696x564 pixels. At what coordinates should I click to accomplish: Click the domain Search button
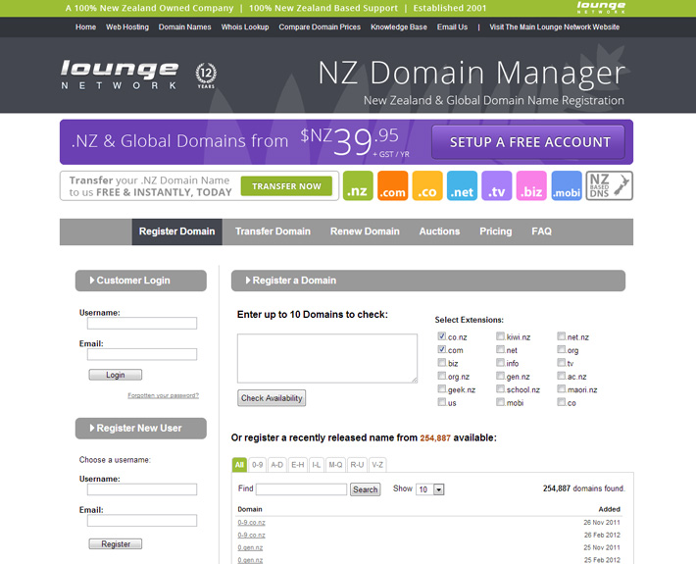366,489
